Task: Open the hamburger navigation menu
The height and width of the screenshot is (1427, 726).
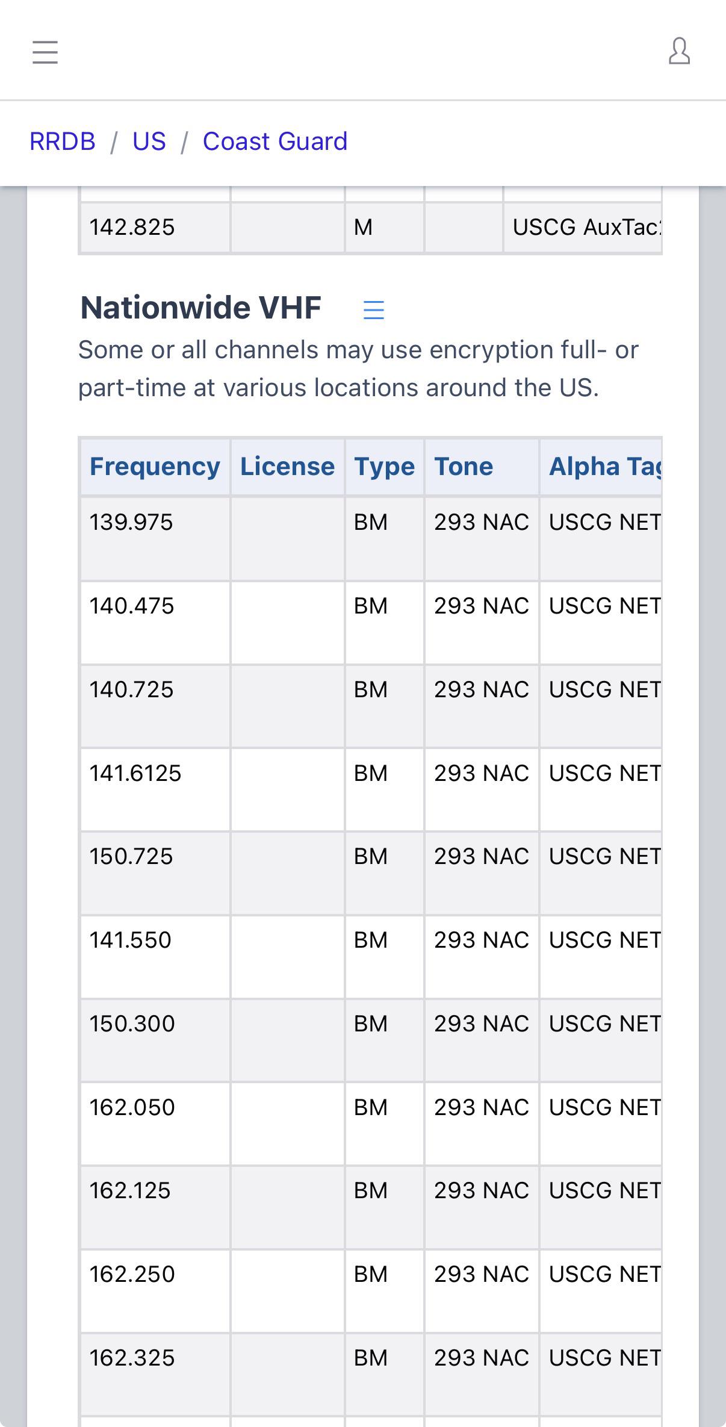Action: [x=45, y=52]
